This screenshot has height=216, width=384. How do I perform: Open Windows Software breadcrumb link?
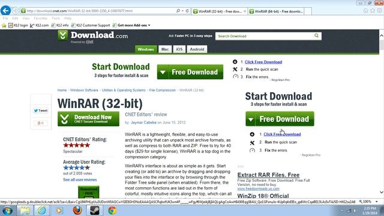[x=84, y=90]
